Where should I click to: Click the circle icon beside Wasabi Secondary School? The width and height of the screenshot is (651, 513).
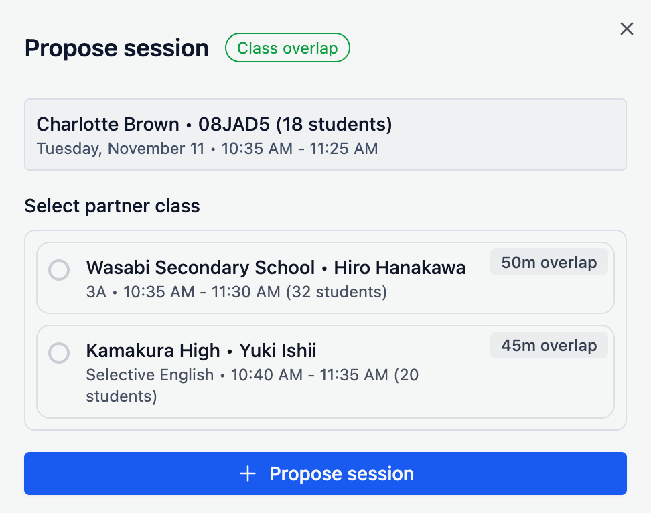tap(59, 270)
